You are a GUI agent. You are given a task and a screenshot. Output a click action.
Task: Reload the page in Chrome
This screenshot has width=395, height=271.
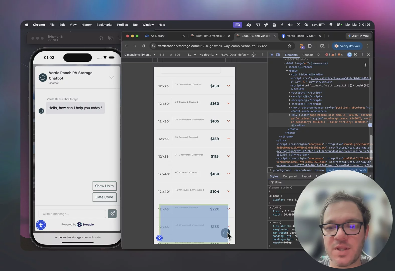(x=143, y=46)
